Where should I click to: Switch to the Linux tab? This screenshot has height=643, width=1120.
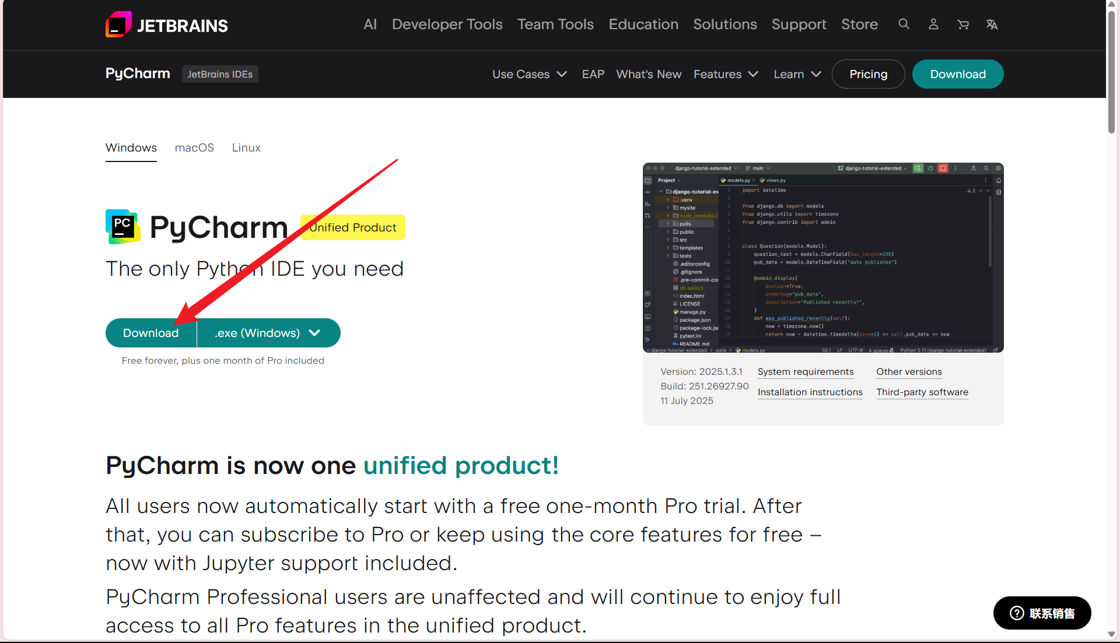[246, 148]
